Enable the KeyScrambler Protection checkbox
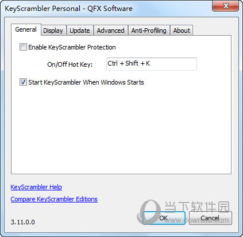This screenshot has height=237, width=243. (x=23, y=47)
